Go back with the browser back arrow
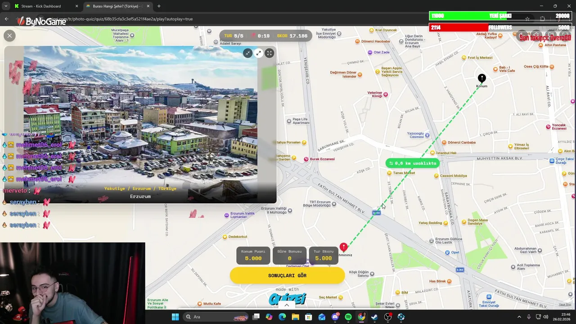This screenshot has width=576, height=324. tap(6, 19)
